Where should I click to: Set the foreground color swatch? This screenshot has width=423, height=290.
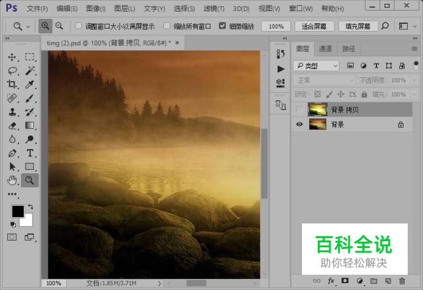point(17,211)
